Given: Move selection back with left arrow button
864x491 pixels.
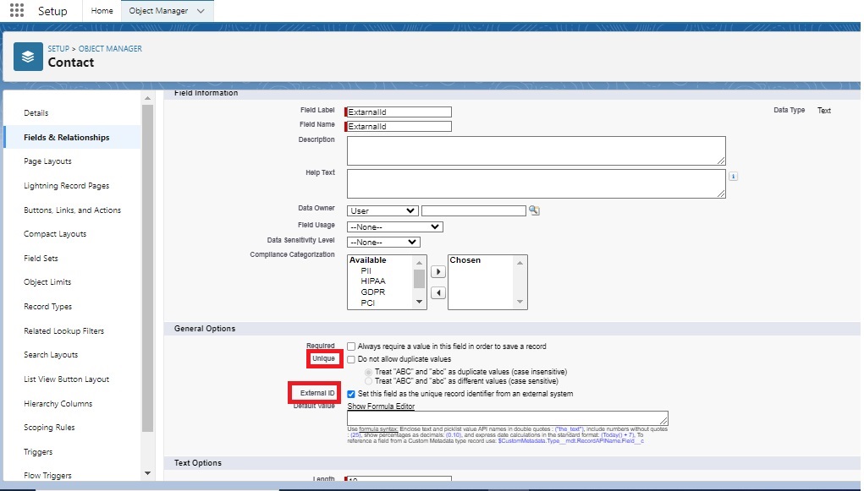Looking at the screenshot, I should coord(438,293).
